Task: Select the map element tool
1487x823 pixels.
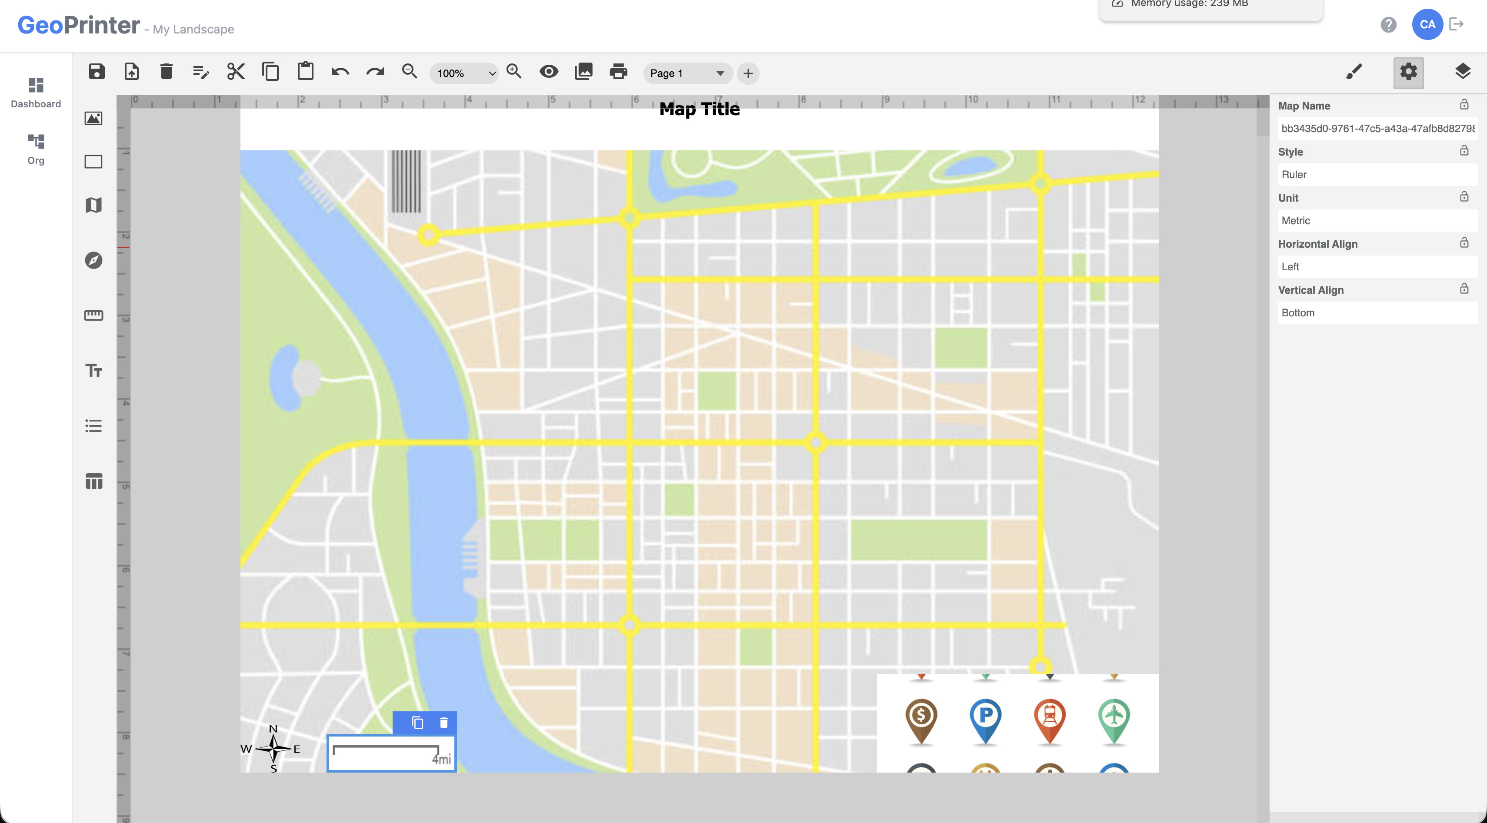Action: pyautogui.click(x=93, y=206)
